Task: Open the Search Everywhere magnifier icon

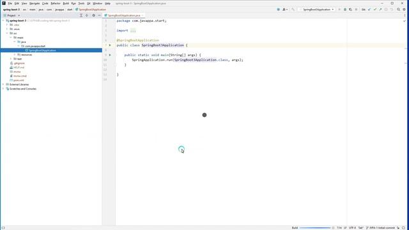Action: point(398,10)
